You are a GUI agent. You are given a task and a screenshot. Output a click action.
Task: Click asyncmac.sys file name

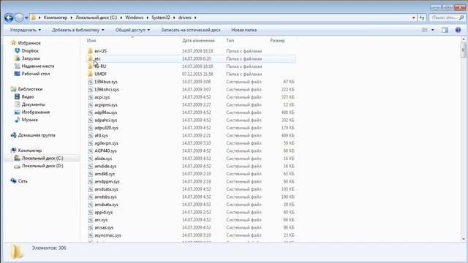click(107, 235)
